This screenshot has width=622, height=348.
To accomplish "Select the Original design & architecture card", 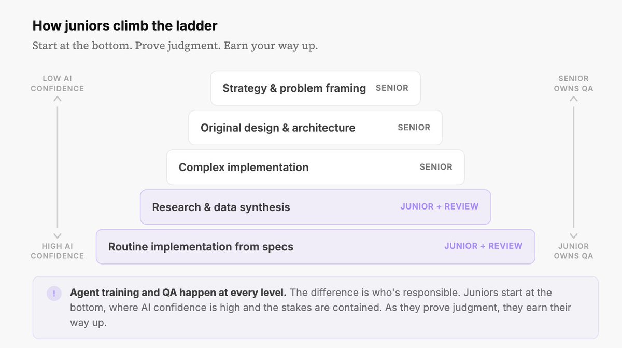I will (x=315, y=128).
